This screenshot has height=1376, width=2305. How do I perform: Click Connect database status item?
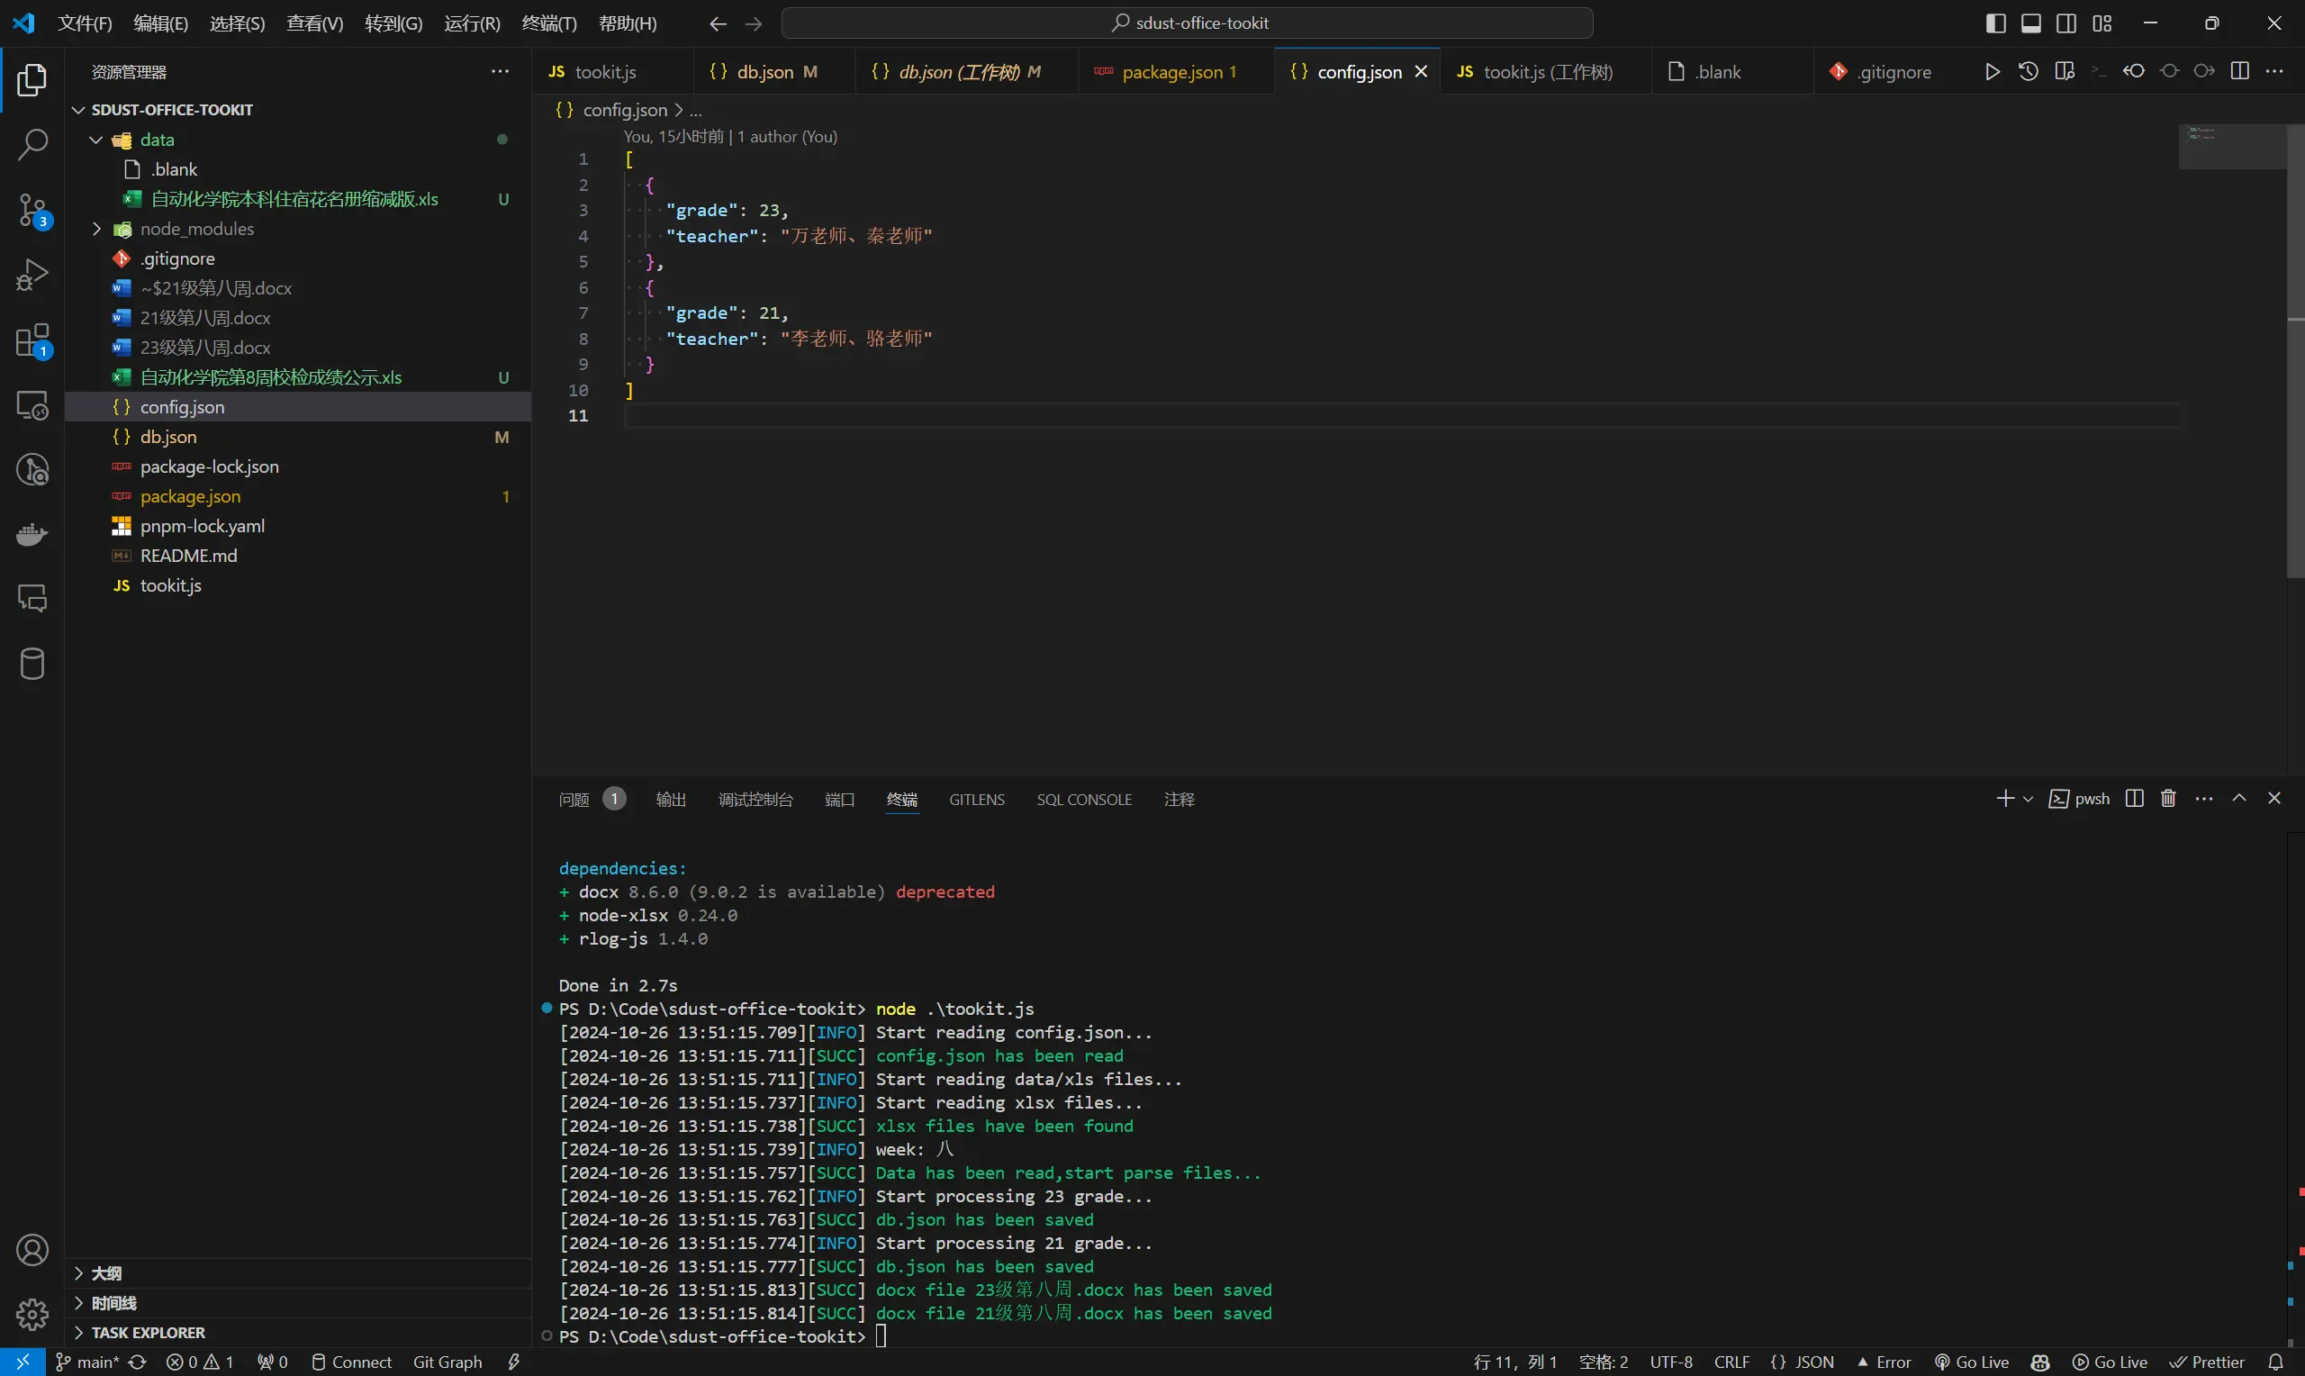[351, 1362]
